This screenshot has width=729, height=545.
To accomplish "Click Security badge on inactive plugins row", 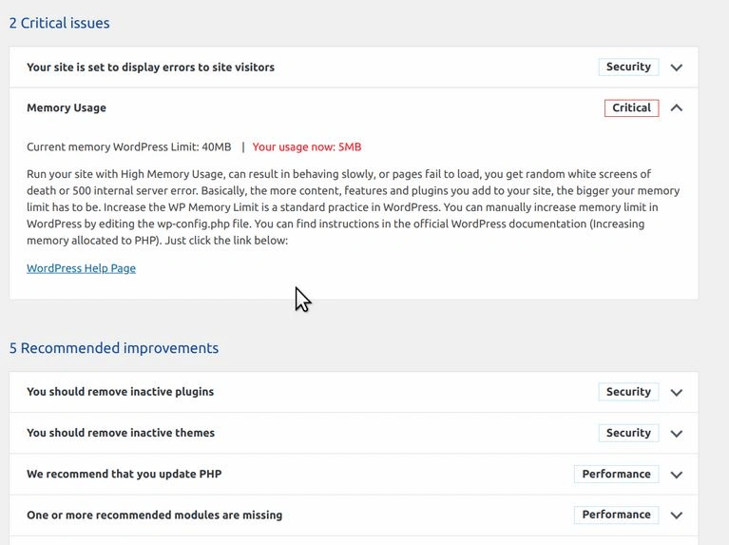I will pos(628,392).
